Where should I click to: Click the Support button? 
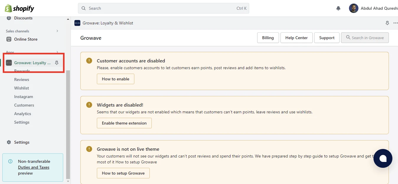(x=327, y=38)
